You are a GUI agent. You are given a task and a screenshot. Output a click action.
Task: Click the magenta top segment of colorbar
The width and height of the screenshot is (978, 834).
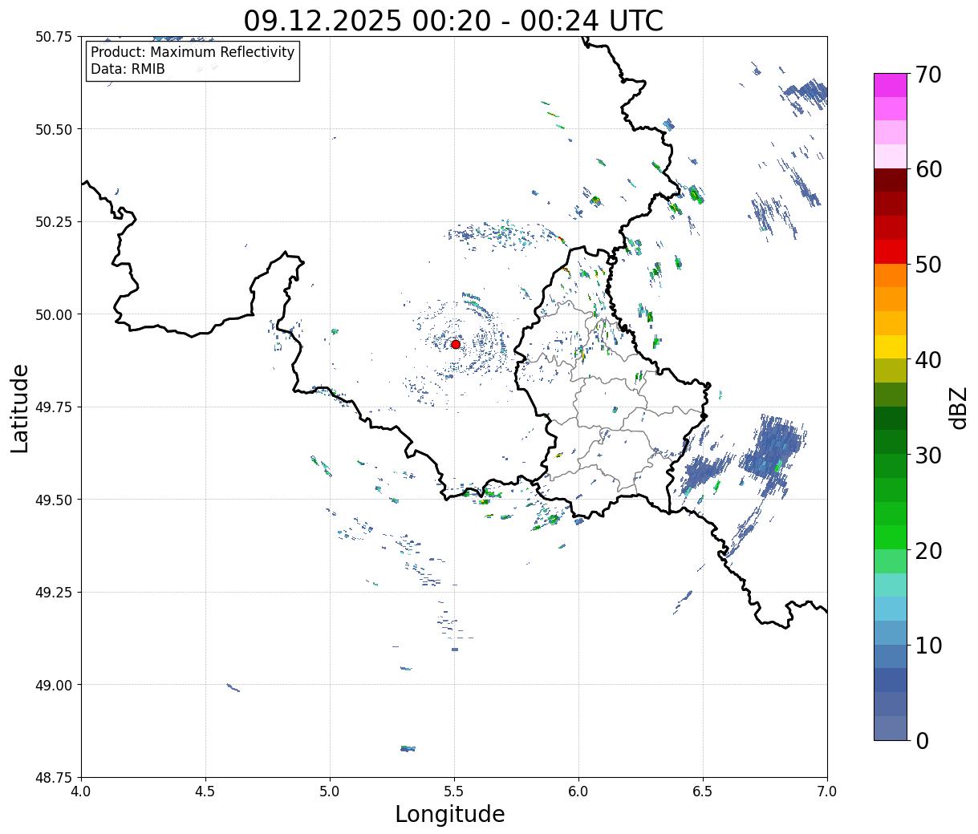[x=891, y=85]
